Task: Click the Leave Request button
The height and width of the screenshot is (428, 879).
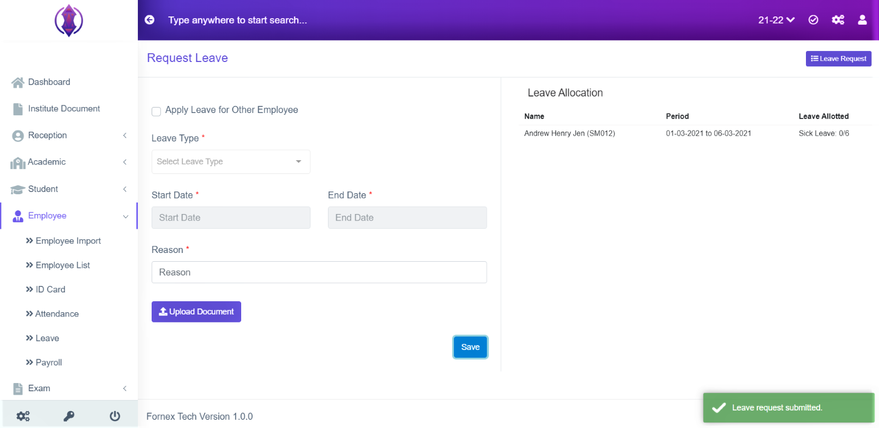Action: point(838,59)
